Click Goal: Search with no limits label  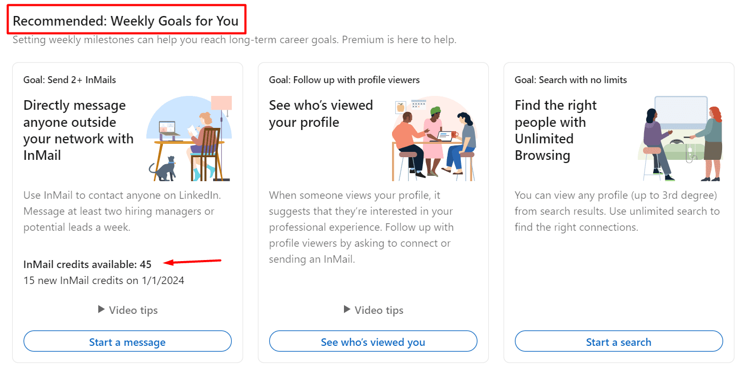[x=571, y=80]
